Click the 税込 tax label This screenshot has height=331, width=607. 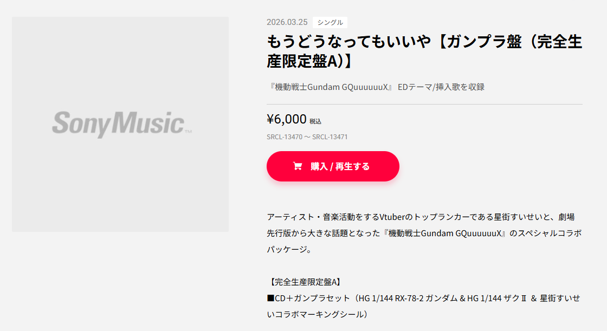[315, 121]
